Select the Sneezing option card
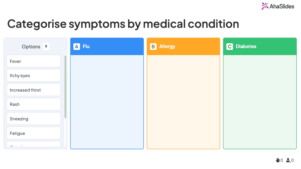The height and width of the screenshot is (169, 301). (34, 119)
